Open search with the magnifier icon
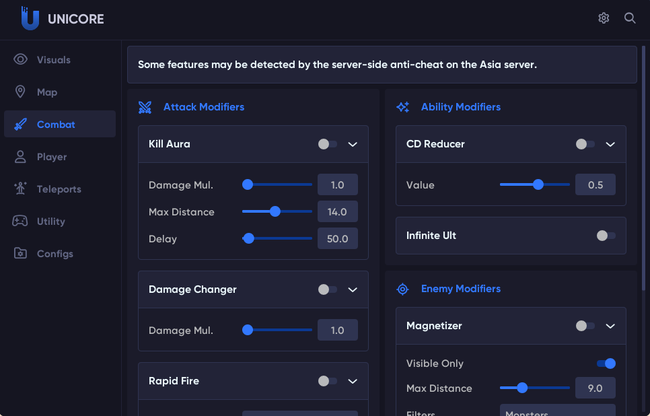 tap(630, 18)
